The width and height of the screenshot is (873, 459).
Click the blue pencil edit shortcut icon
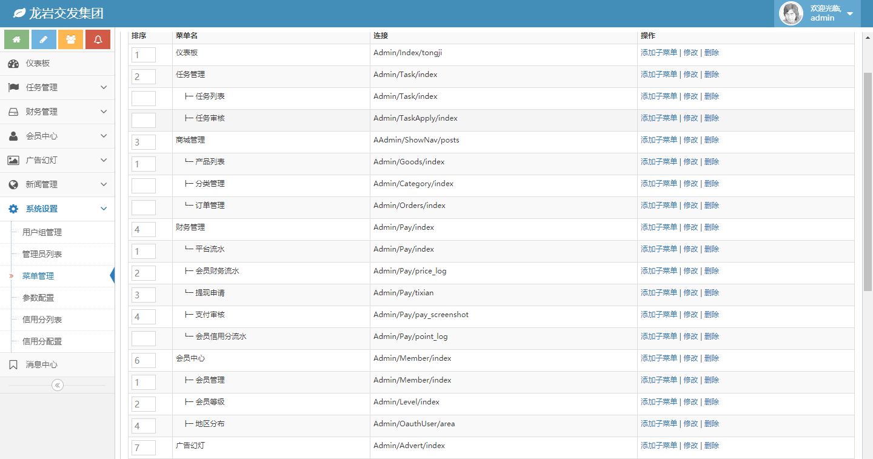point(44,39)
